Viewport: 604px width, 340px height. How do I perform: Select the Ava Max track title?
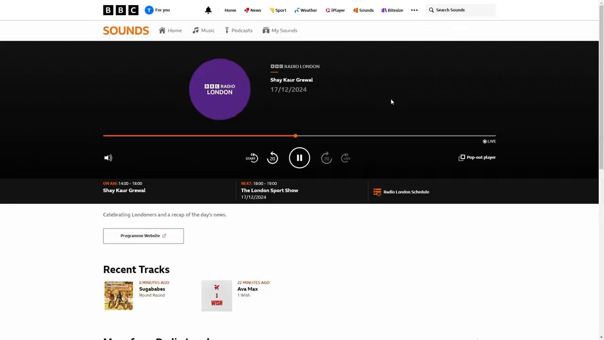click(247, 289)
